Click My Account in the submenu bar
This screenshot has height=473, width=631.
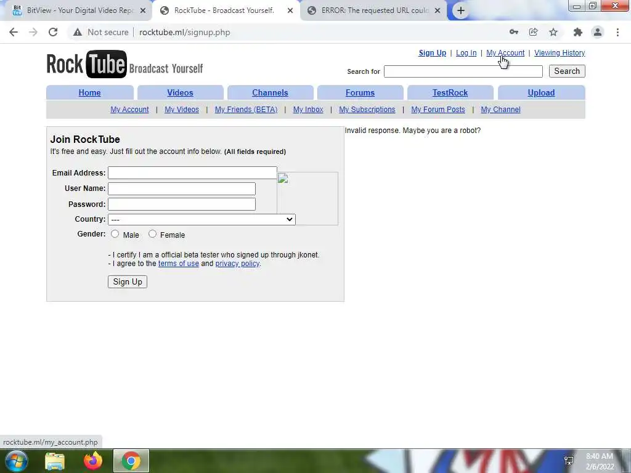click(x=129, y=110)
